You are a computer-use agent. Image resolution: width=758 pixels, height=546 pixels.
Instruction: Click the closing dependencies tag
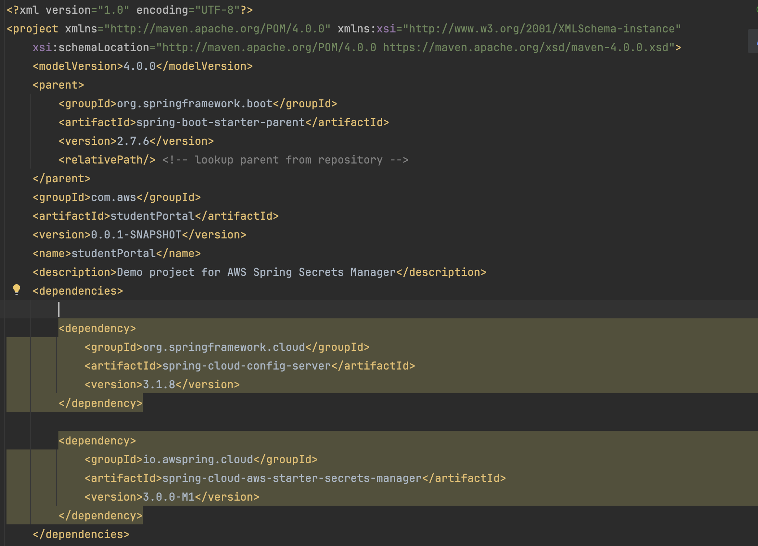pos(81,534)
